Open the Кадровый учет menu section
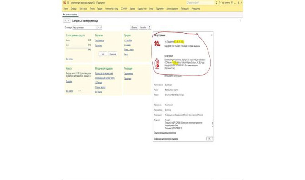The image size is (305, 180). tap(142, 9)
